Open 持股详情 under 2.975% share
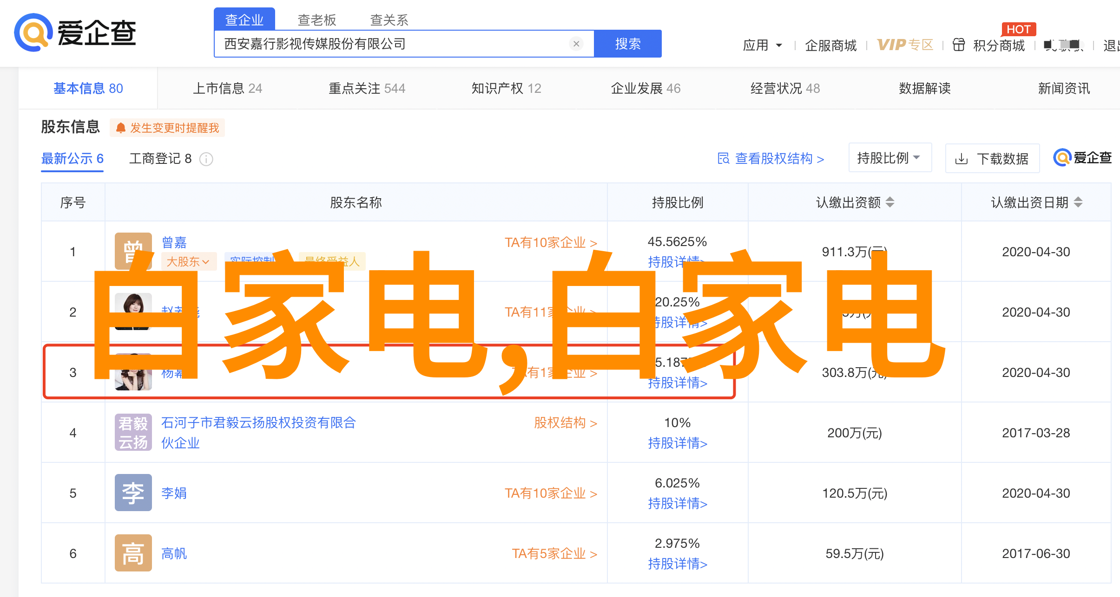This screenshot has height=597, width=1120. click(x=678, y=564)
